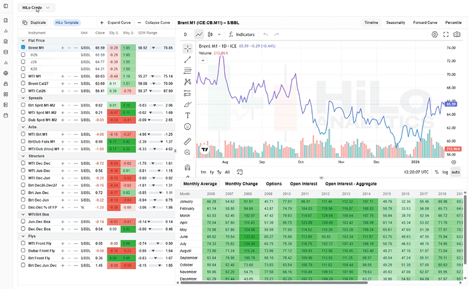The width and height of the screenshot is (471, 289).
Task: Select the text annotation tool
Action: [188, 116]
